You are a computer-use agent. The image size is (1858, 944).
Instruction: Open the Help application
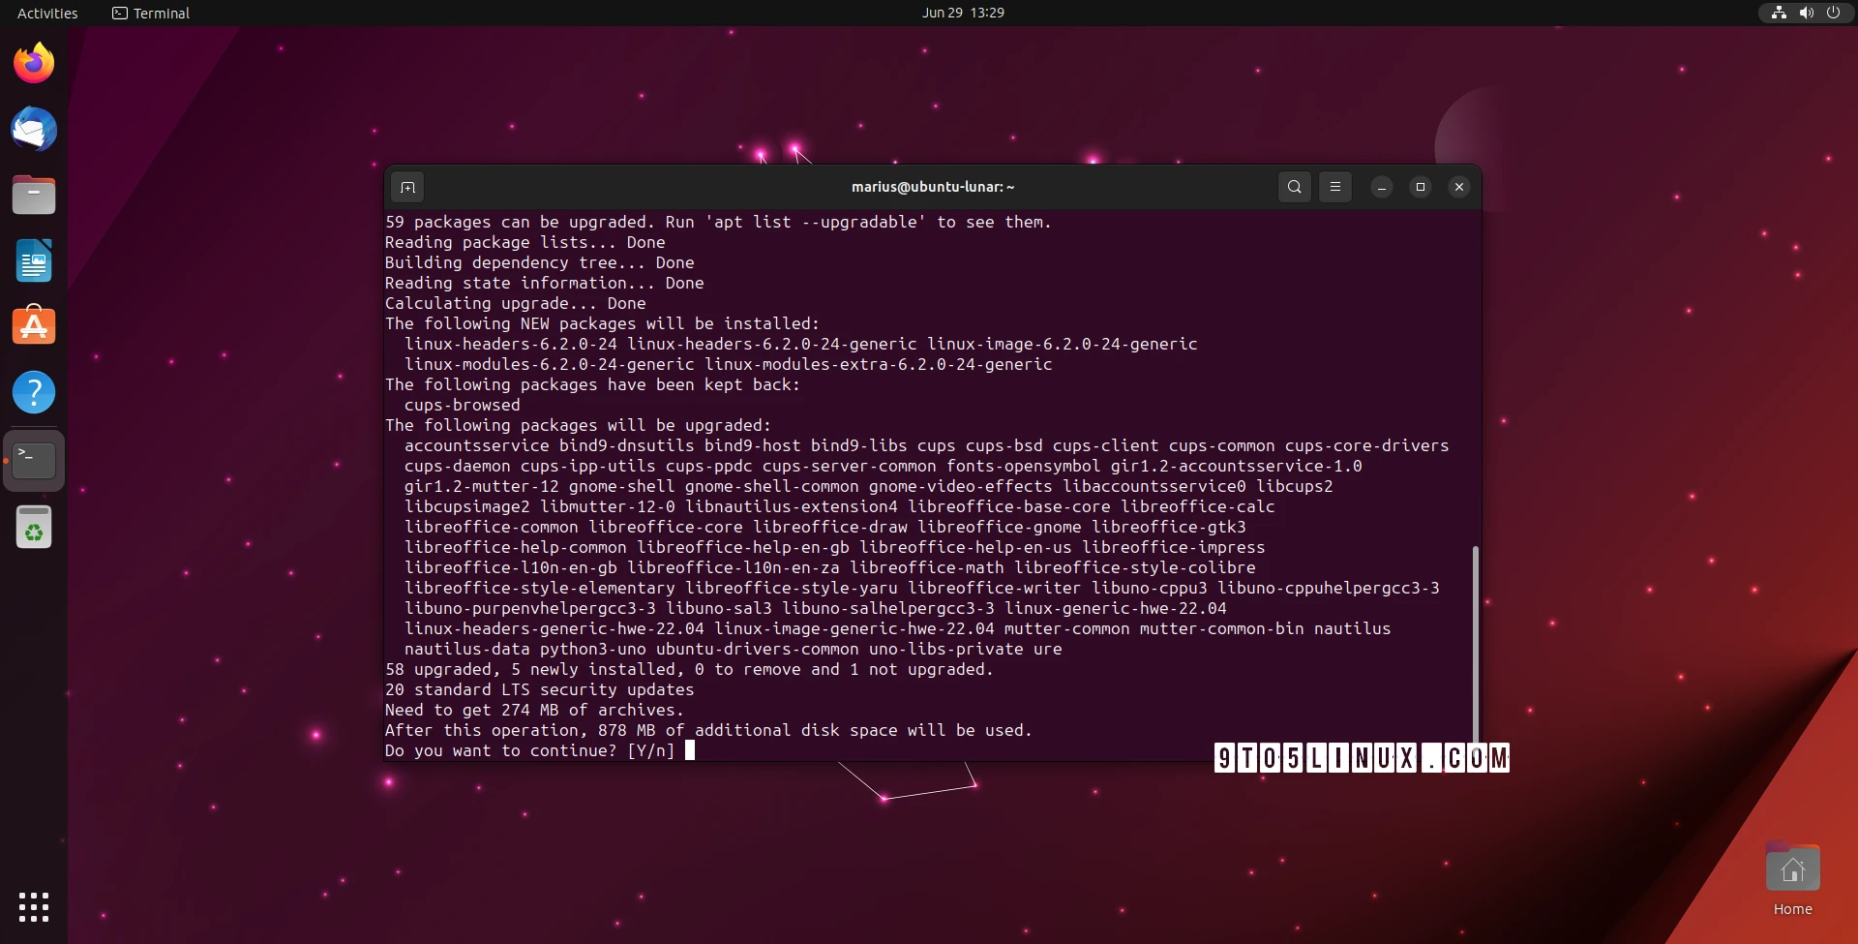point(34,392)
